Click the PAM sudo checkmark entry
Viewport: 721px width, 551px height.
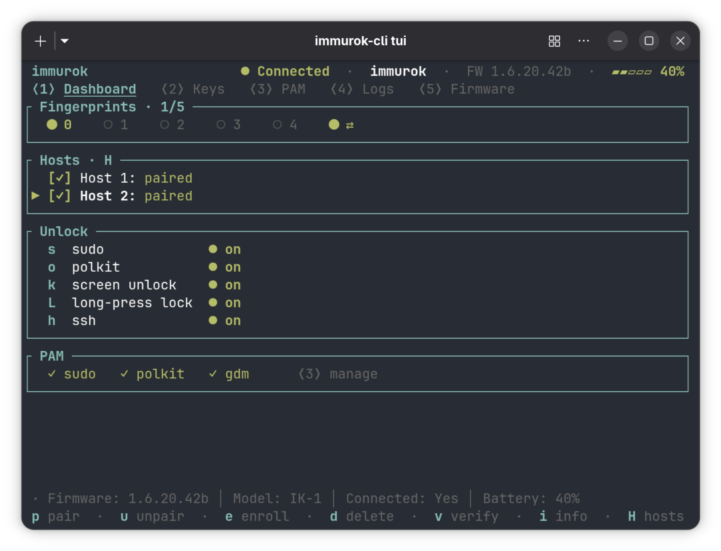click(72, 374)
